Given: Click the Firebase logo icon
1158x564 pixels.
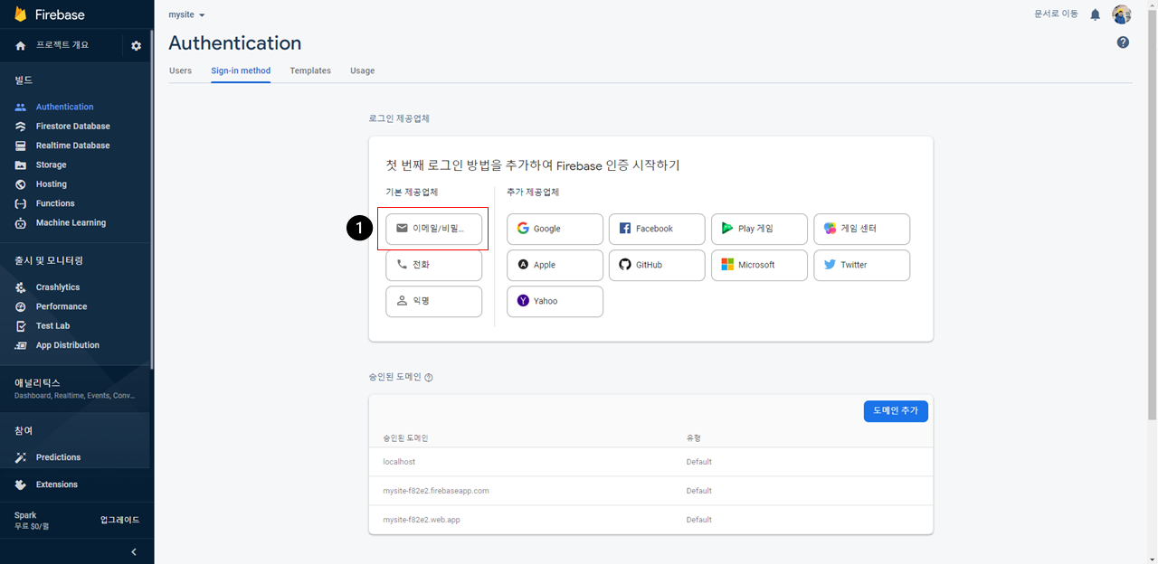Looking at the screenshot, I should click(x=21, y=14).
